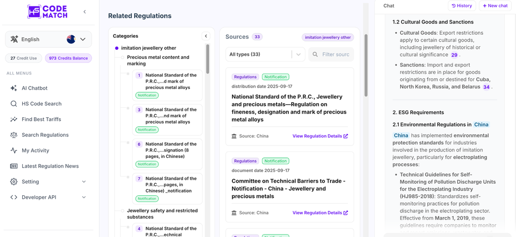Click the main page vertical scrollbar
This screenshot has height=237, width=516.
[x=366, y=65]
